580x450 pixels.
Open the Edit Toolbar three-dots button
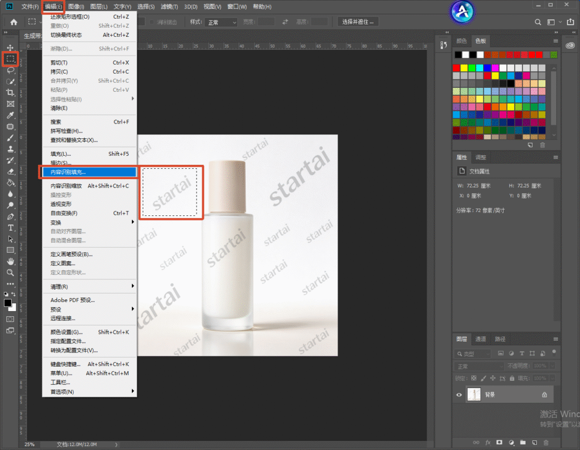(10, 284)
